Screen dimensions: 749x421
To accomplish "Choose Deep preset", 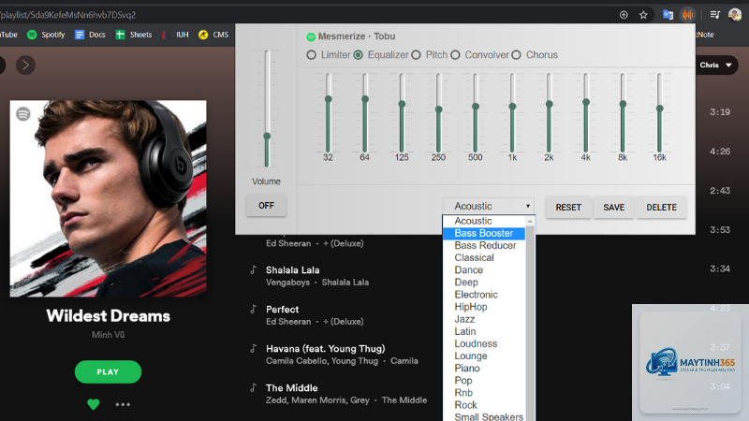I will pos(484,283).
